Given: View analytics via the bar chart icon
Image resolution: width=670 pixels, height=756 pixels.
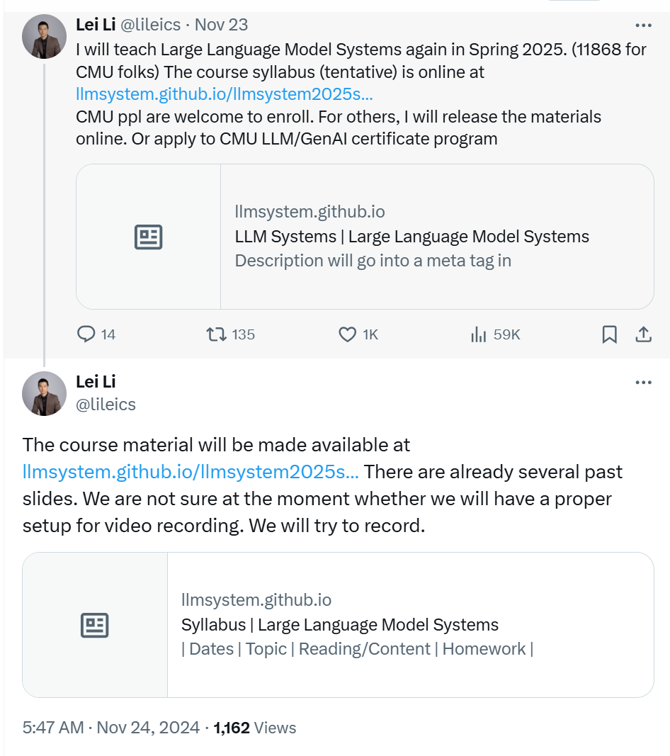Looking at the screenshot, I should [478, 334].
